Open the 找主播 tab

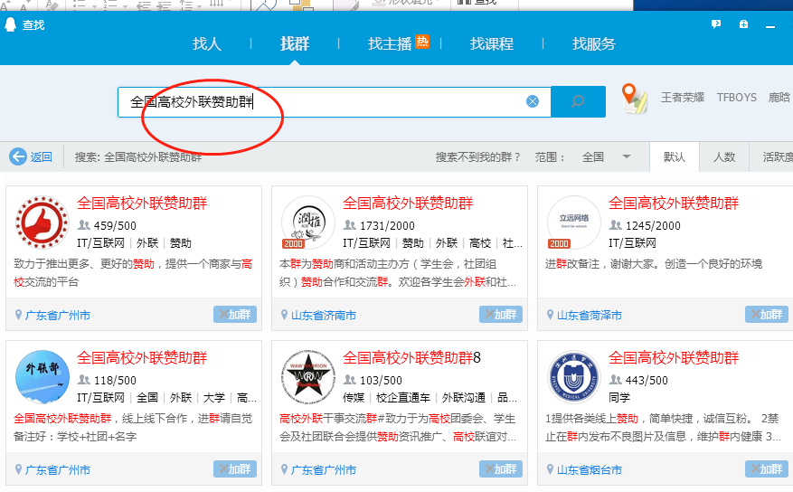(390, 43)
